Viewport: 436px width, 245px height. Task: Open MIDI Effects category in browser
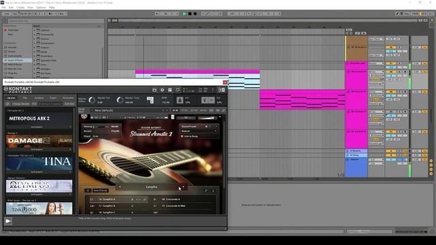coord(14,65)
